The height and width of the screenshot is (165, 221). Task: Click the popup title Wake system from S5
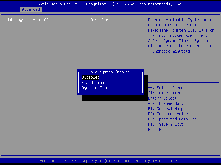[109, 72]
